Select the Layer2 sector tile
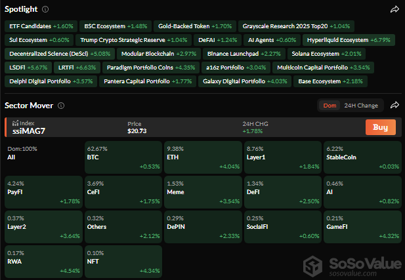 43,227
